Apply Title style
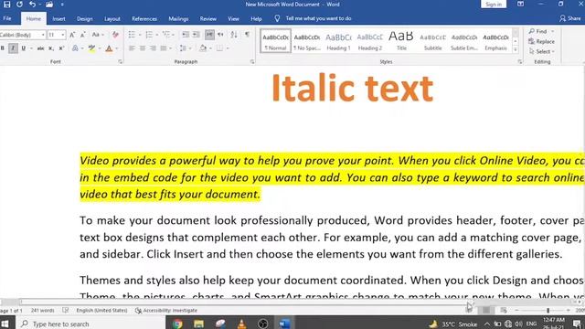The width and height of the screenshot is (585, 329). click(401, 41)
